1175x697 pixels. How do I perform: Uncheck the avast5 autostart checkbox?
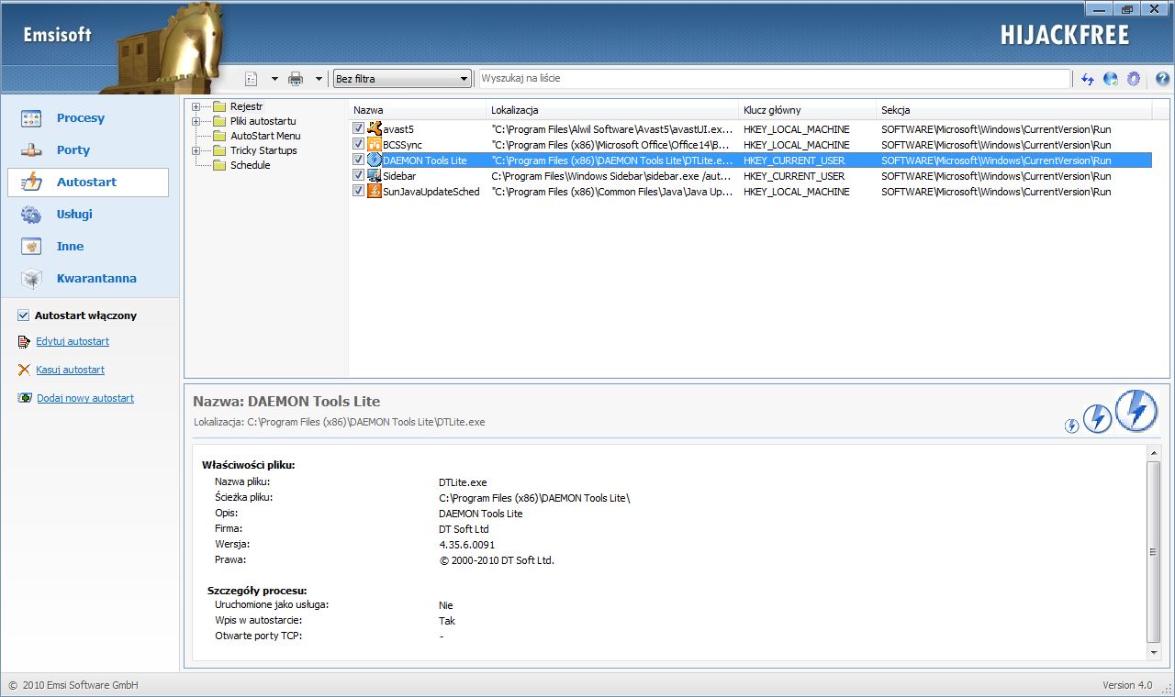pos(359,129)
